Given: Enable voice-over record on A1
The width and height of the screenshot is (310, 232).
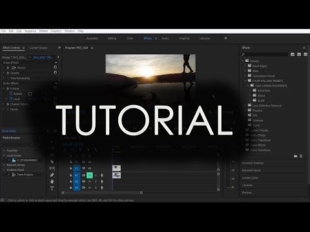Looking at the screenshot, I should pos(102,175).
